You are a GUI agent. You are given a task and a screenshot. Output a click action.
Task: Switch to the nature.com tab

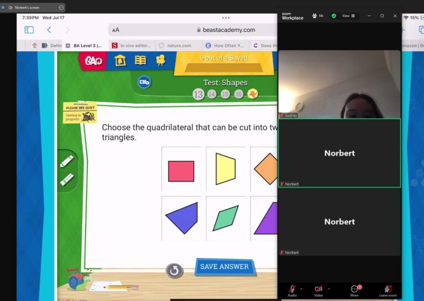click(179, 46)
